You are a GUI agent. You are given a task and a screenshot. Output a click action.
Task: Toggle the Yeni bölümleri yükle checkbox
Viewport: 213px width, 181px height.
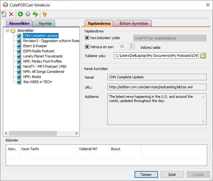click(87, 38)
